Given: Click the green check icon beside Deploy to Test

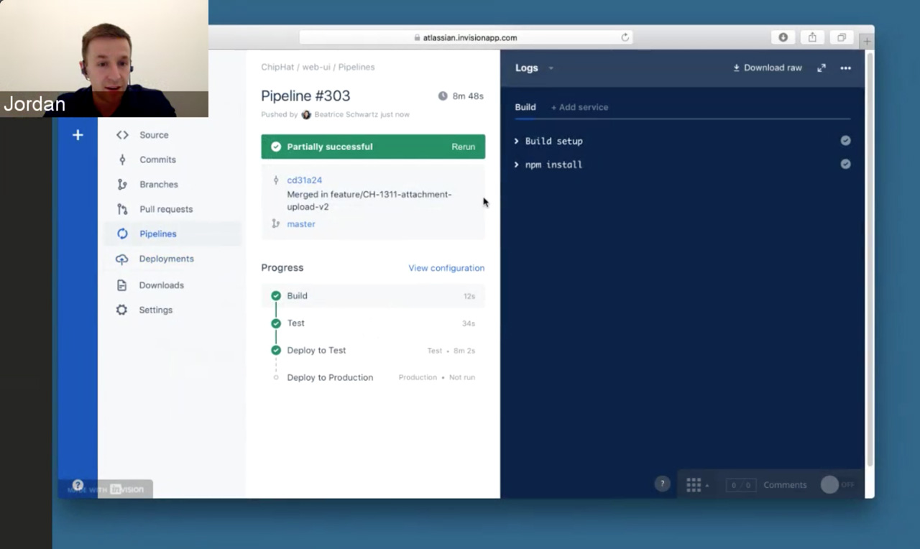Looking at the screenshot, I should [x=276, y=351].
